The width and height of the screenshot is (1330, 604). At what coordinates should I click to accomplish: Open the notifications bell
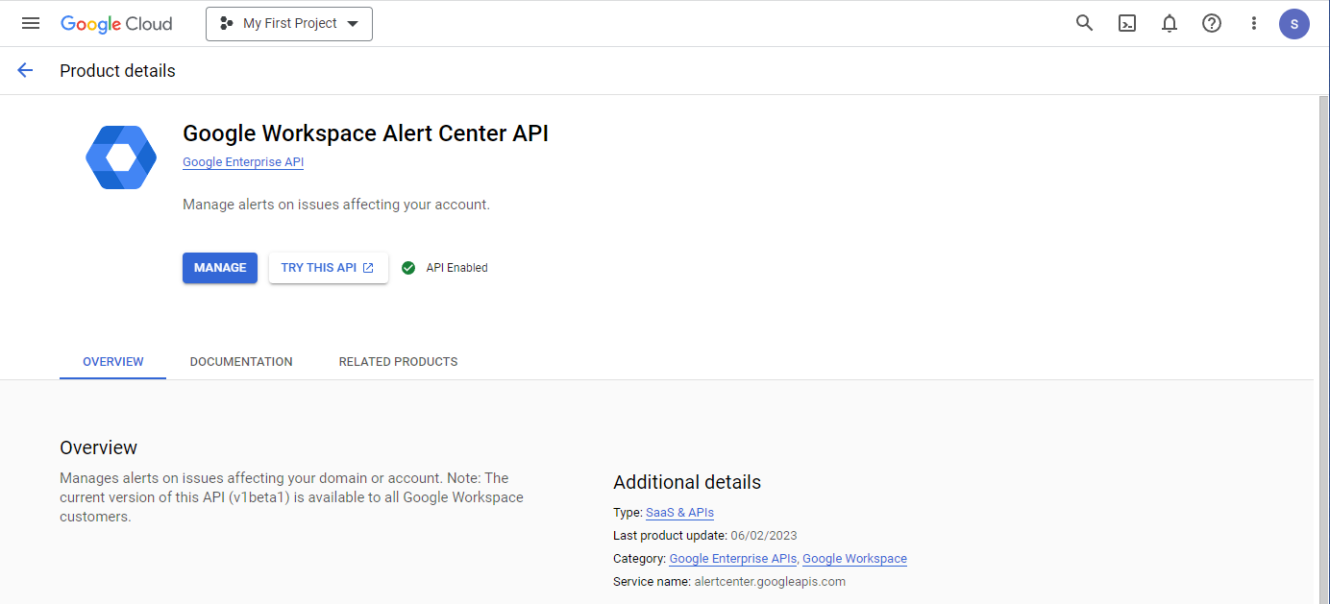[1169, 24]
